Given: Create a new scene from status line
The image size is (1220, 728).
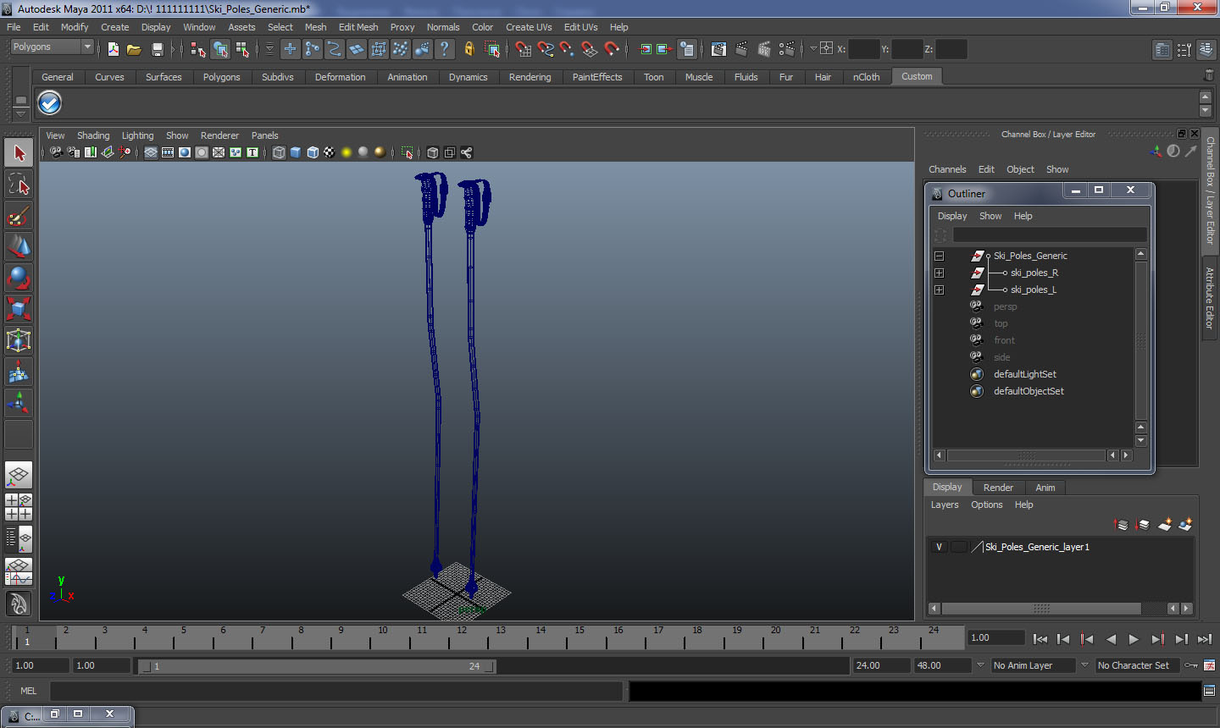Looking at the screenshot, I should click(114, 49).
